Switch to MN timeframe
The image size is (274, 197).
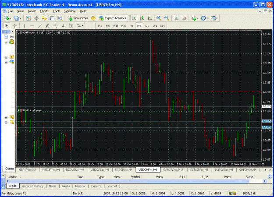tap(163, 26)
